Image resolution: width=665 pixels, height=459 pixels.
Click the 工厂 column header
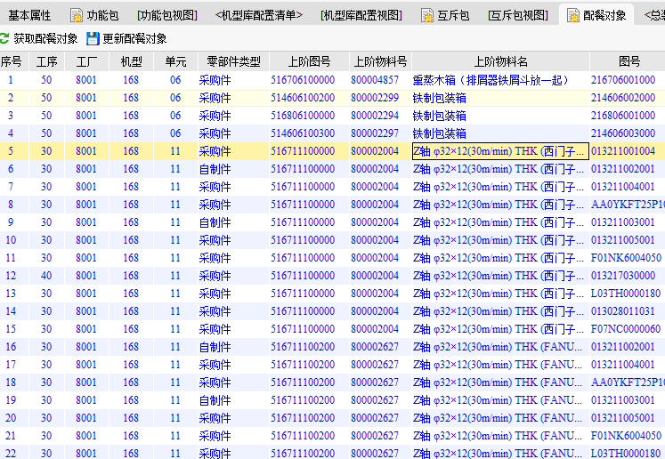[86, 61]
